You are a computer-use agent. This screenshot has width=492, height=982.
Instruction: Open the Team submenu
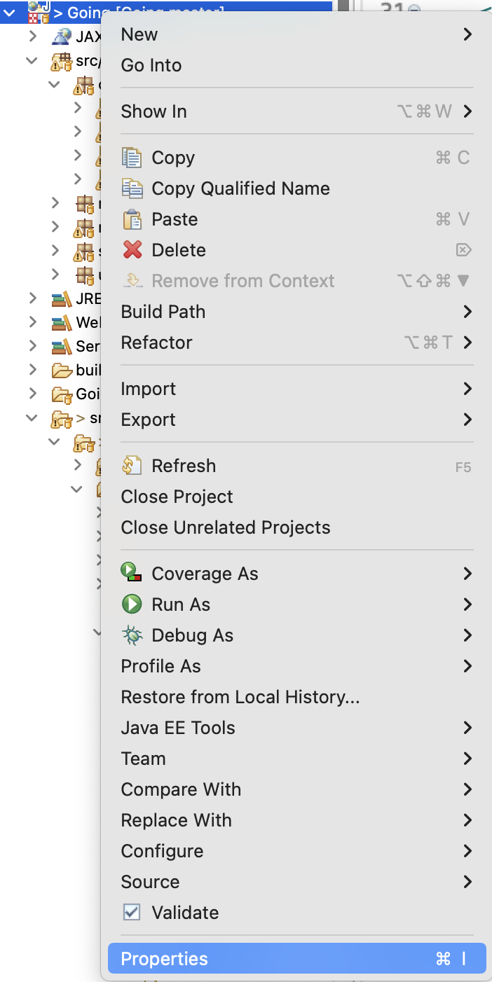(x=144, y=759)
